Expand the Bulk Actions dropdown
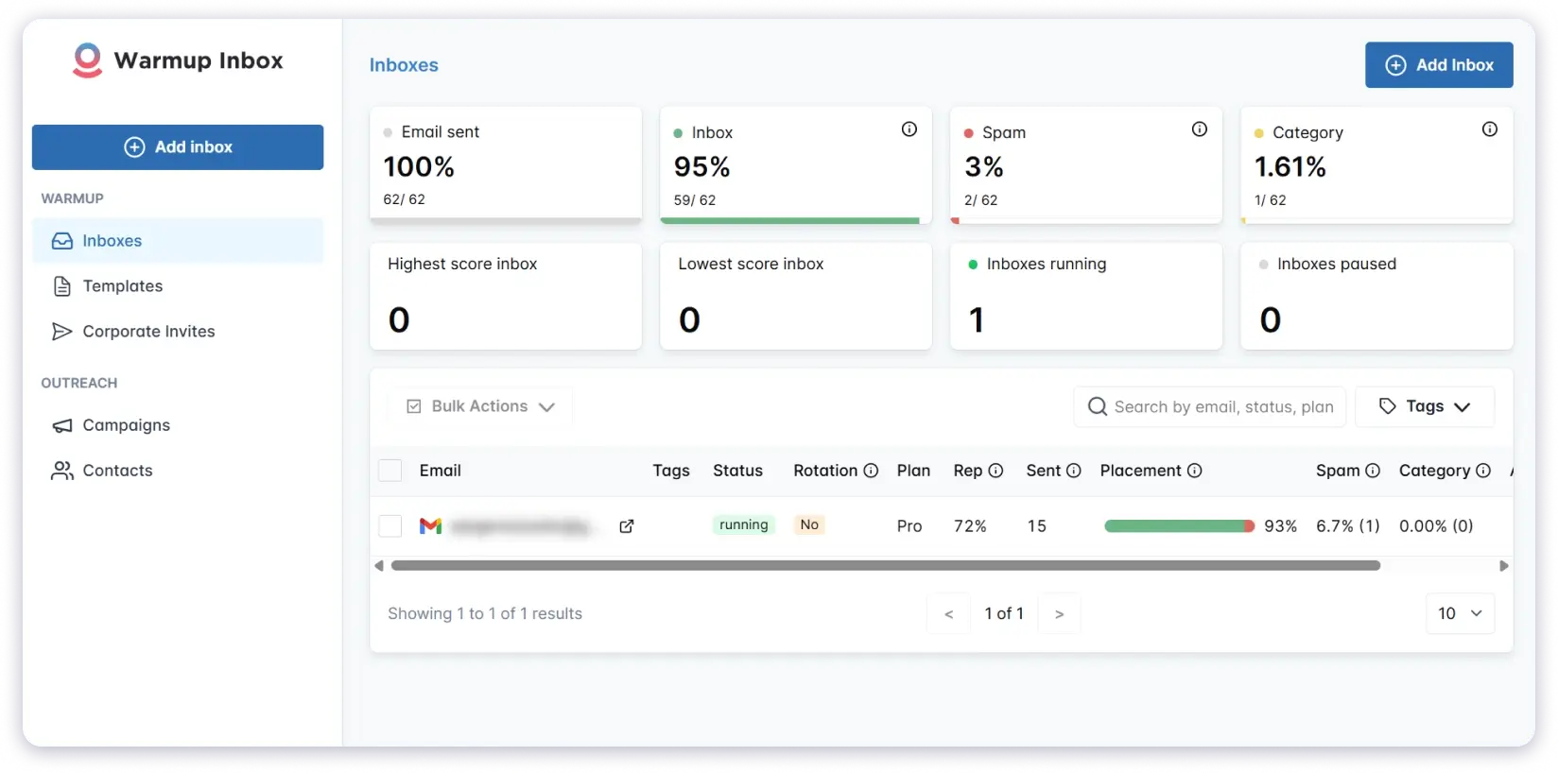This screenshot has width=1558, height=773. click(480, 406)
